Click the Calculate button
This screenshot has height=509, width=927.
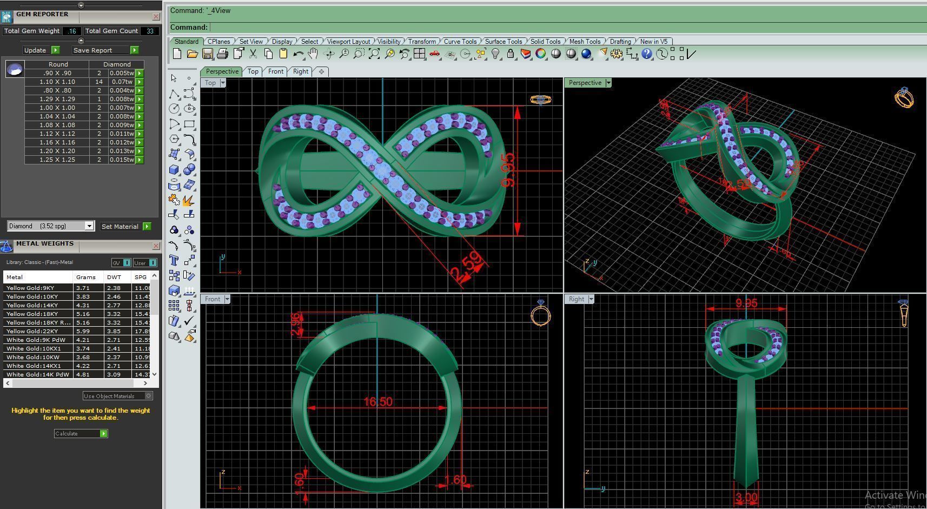(x=81, y=433)
